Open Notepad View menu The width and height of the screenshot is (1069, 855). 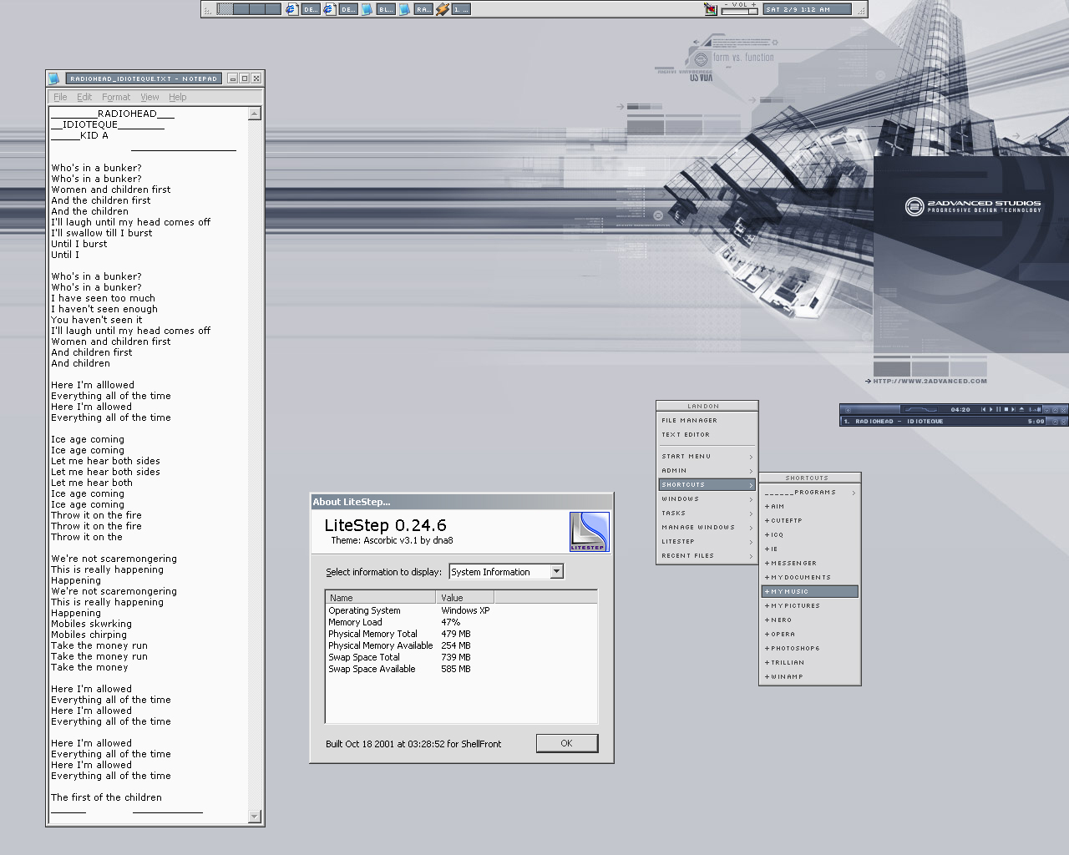pyautogui.click(x=149, y=97)
